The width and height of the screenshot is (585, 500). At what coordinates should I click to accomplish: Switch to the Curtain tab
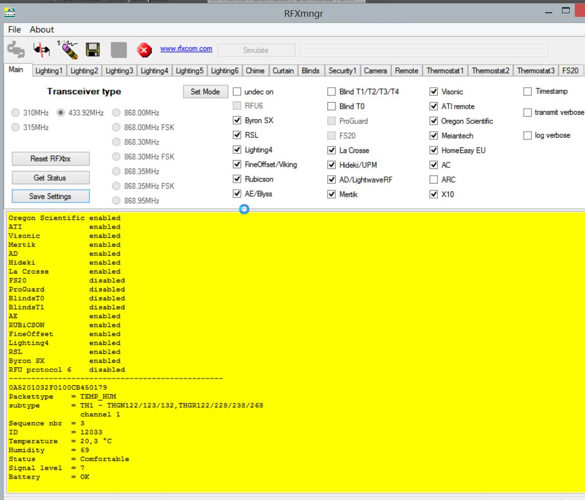pos(283,70)
